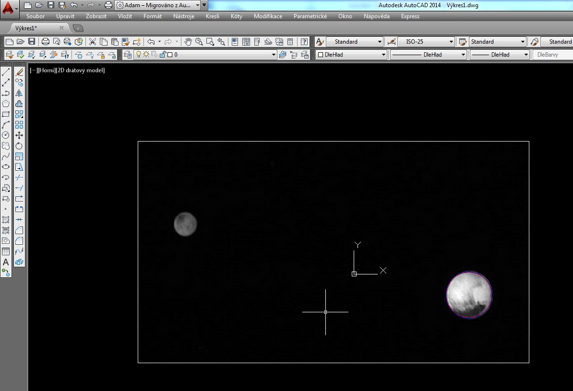Toggle the lock icon for layer 0

(x=163, y=54)
